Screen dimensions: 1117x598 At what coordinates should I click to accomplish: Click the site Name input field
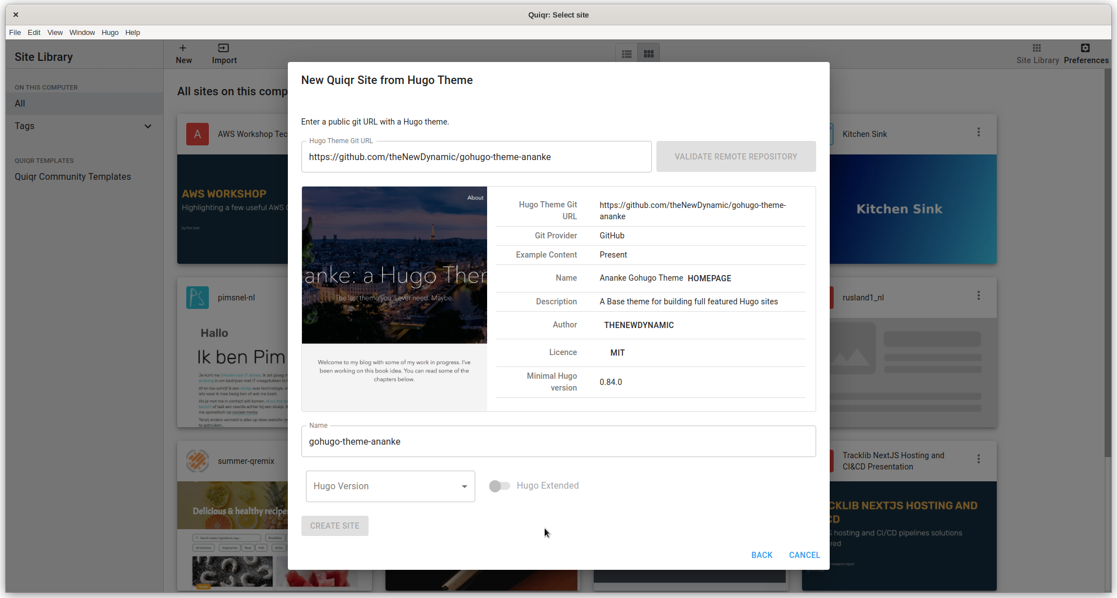(558, 442)
